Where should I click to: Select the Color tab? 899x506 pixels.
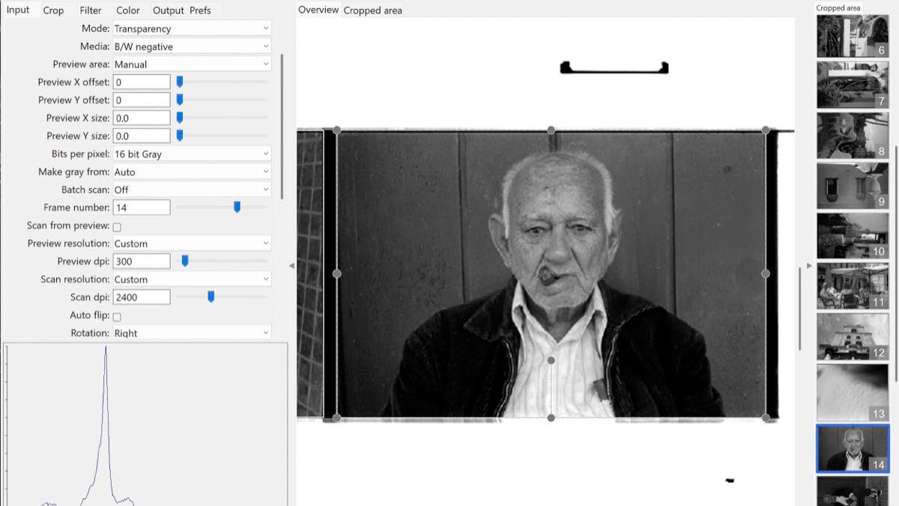[127, 10]
